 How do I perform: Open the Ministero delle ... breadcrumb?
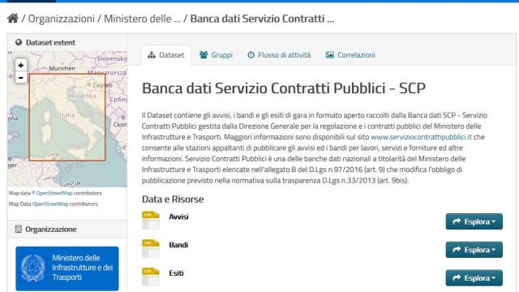click(143, 19)
